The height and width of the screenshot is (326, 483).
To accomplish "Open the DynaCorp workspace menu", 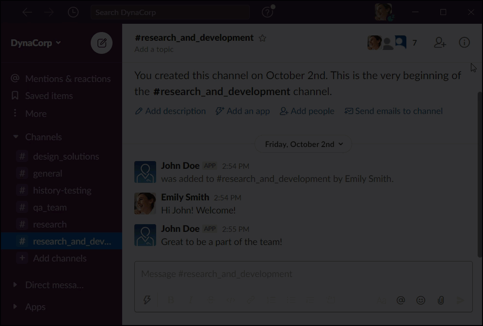I will 35,43.
